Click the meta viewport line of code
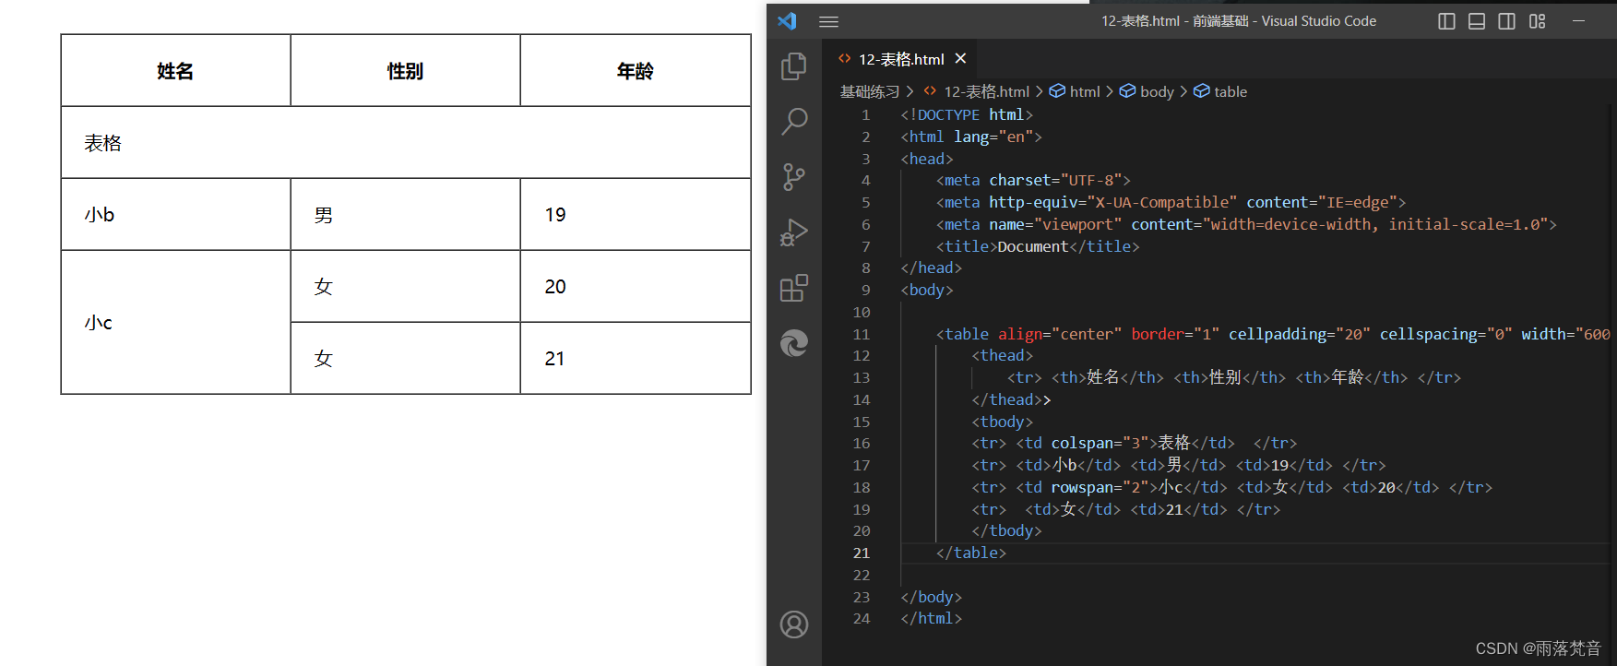 click(1246, 225)
